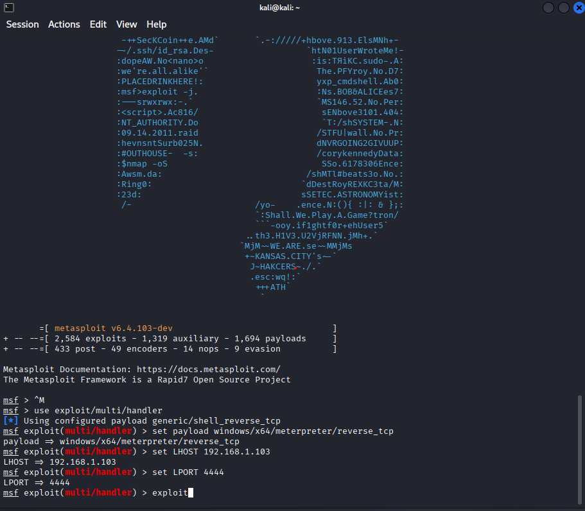
Task: Click the 'msf > ^M' prompt line
Action: [24, 400]
